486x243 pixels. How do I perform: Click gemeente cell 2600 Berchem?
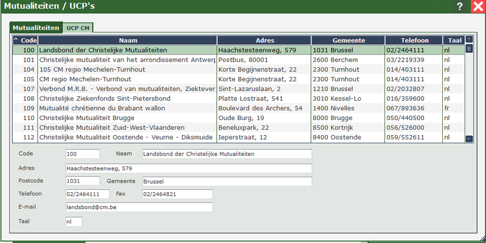[x=348, y=59]
